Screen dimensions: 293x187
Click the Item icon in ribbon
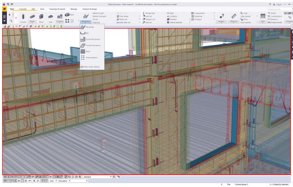67,15
